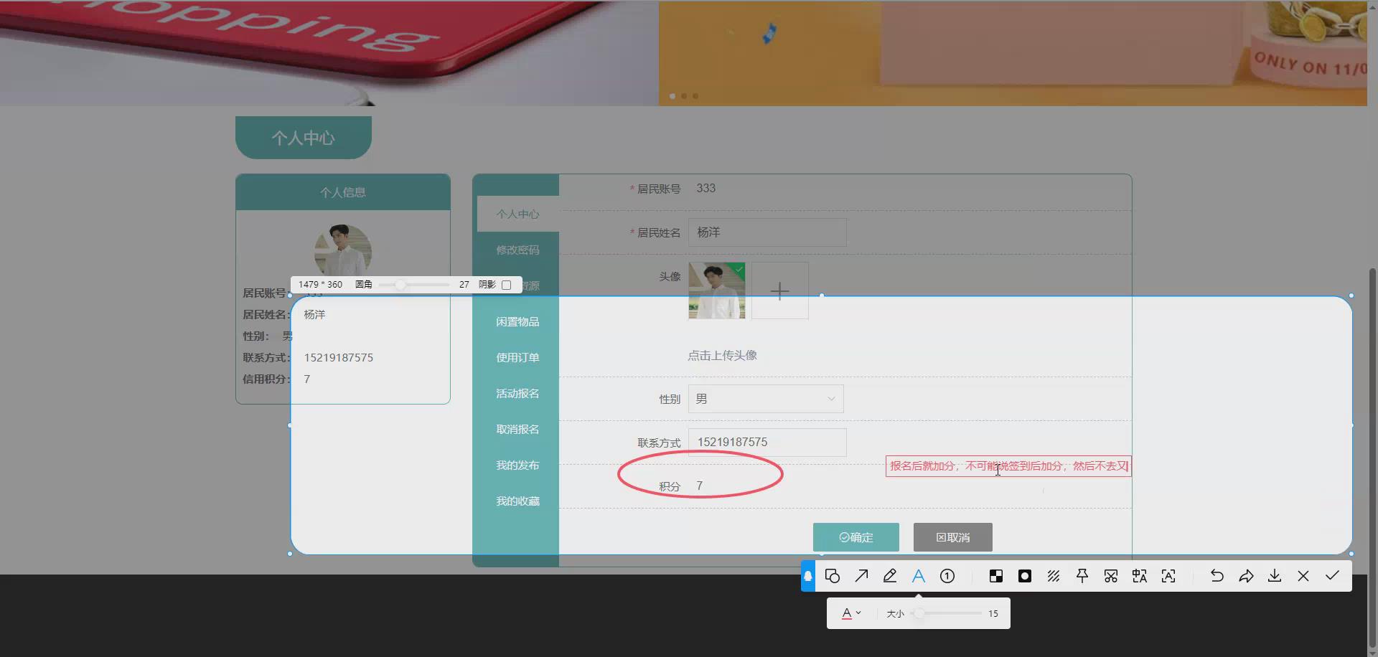Click the round profile photo in 个人信息

[x=343, y=250]
